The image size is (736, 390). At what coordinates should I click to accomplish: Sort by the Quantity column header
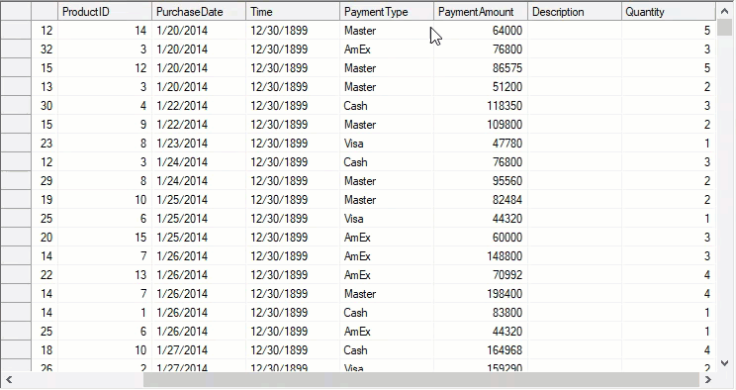point(669,12)
